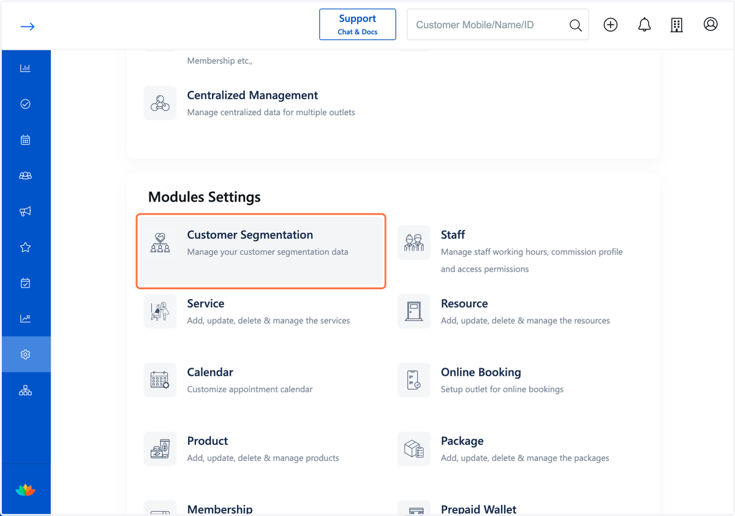Open the checkmark circle sidebar icon

point(25,104)
